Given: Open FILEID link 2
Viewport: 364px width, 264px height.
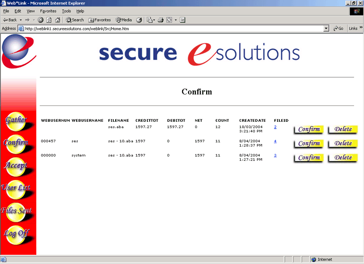Looking at the screenshot, I should 275,127.
